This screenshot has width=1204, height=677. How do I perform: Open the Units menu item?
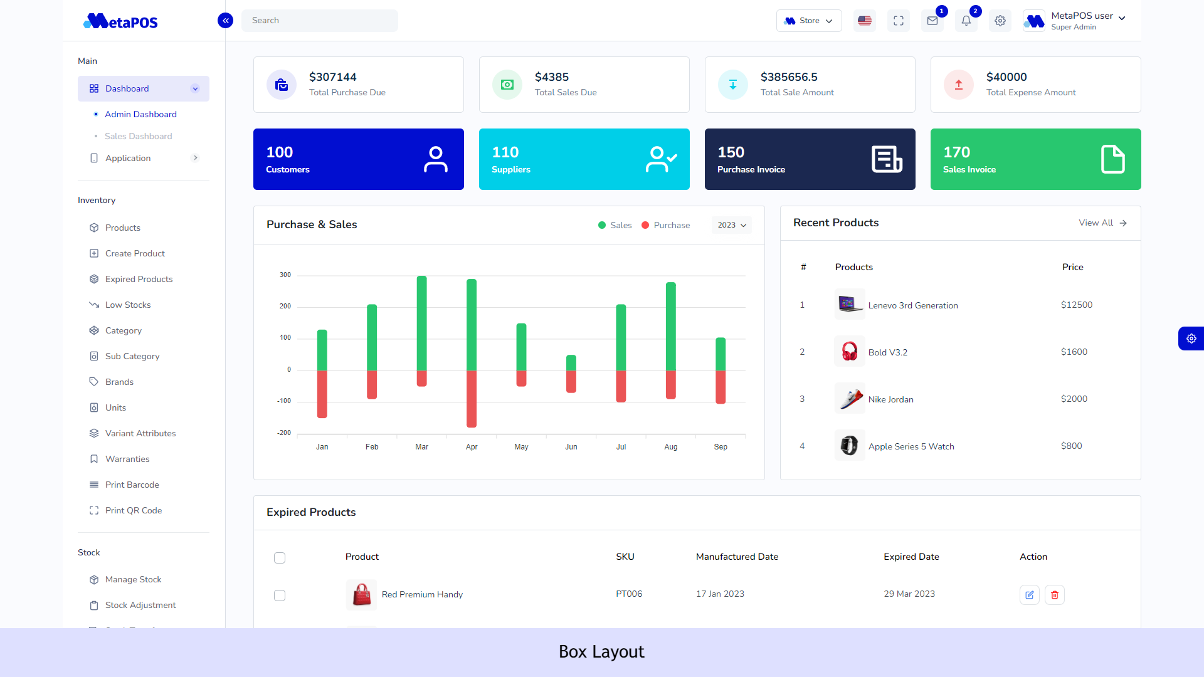(x=115, y=407)
